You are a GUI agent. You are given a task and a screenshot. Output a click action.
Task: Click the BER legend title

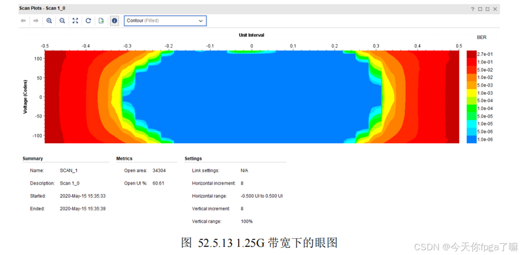pyautogui.click(x=482, y=38)
